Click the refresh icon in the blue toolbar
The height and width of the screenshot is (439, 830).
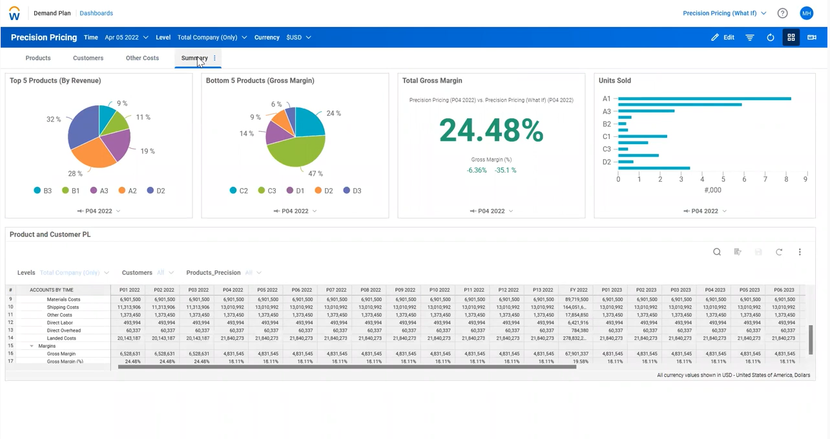(770, 37)
